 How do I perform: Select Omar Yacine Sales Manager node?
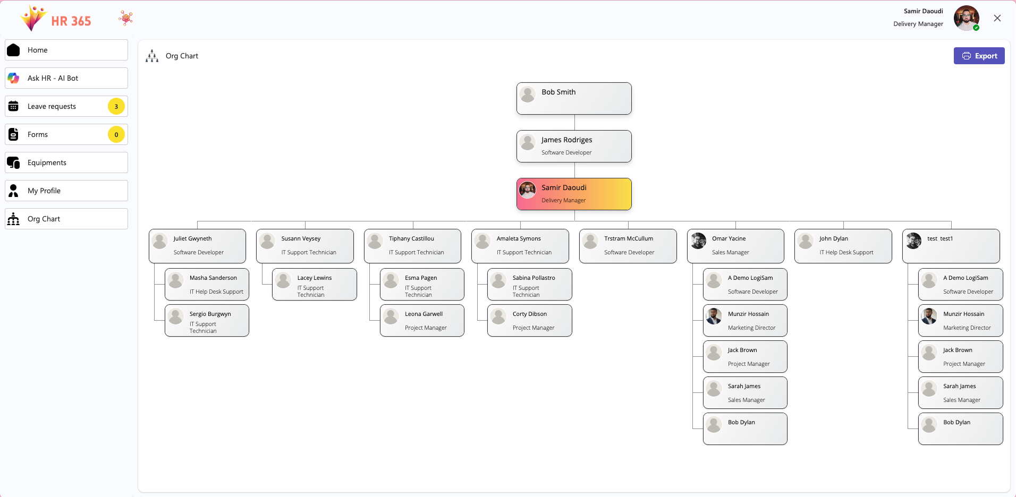pyautogui.click(x=735, y=246)
